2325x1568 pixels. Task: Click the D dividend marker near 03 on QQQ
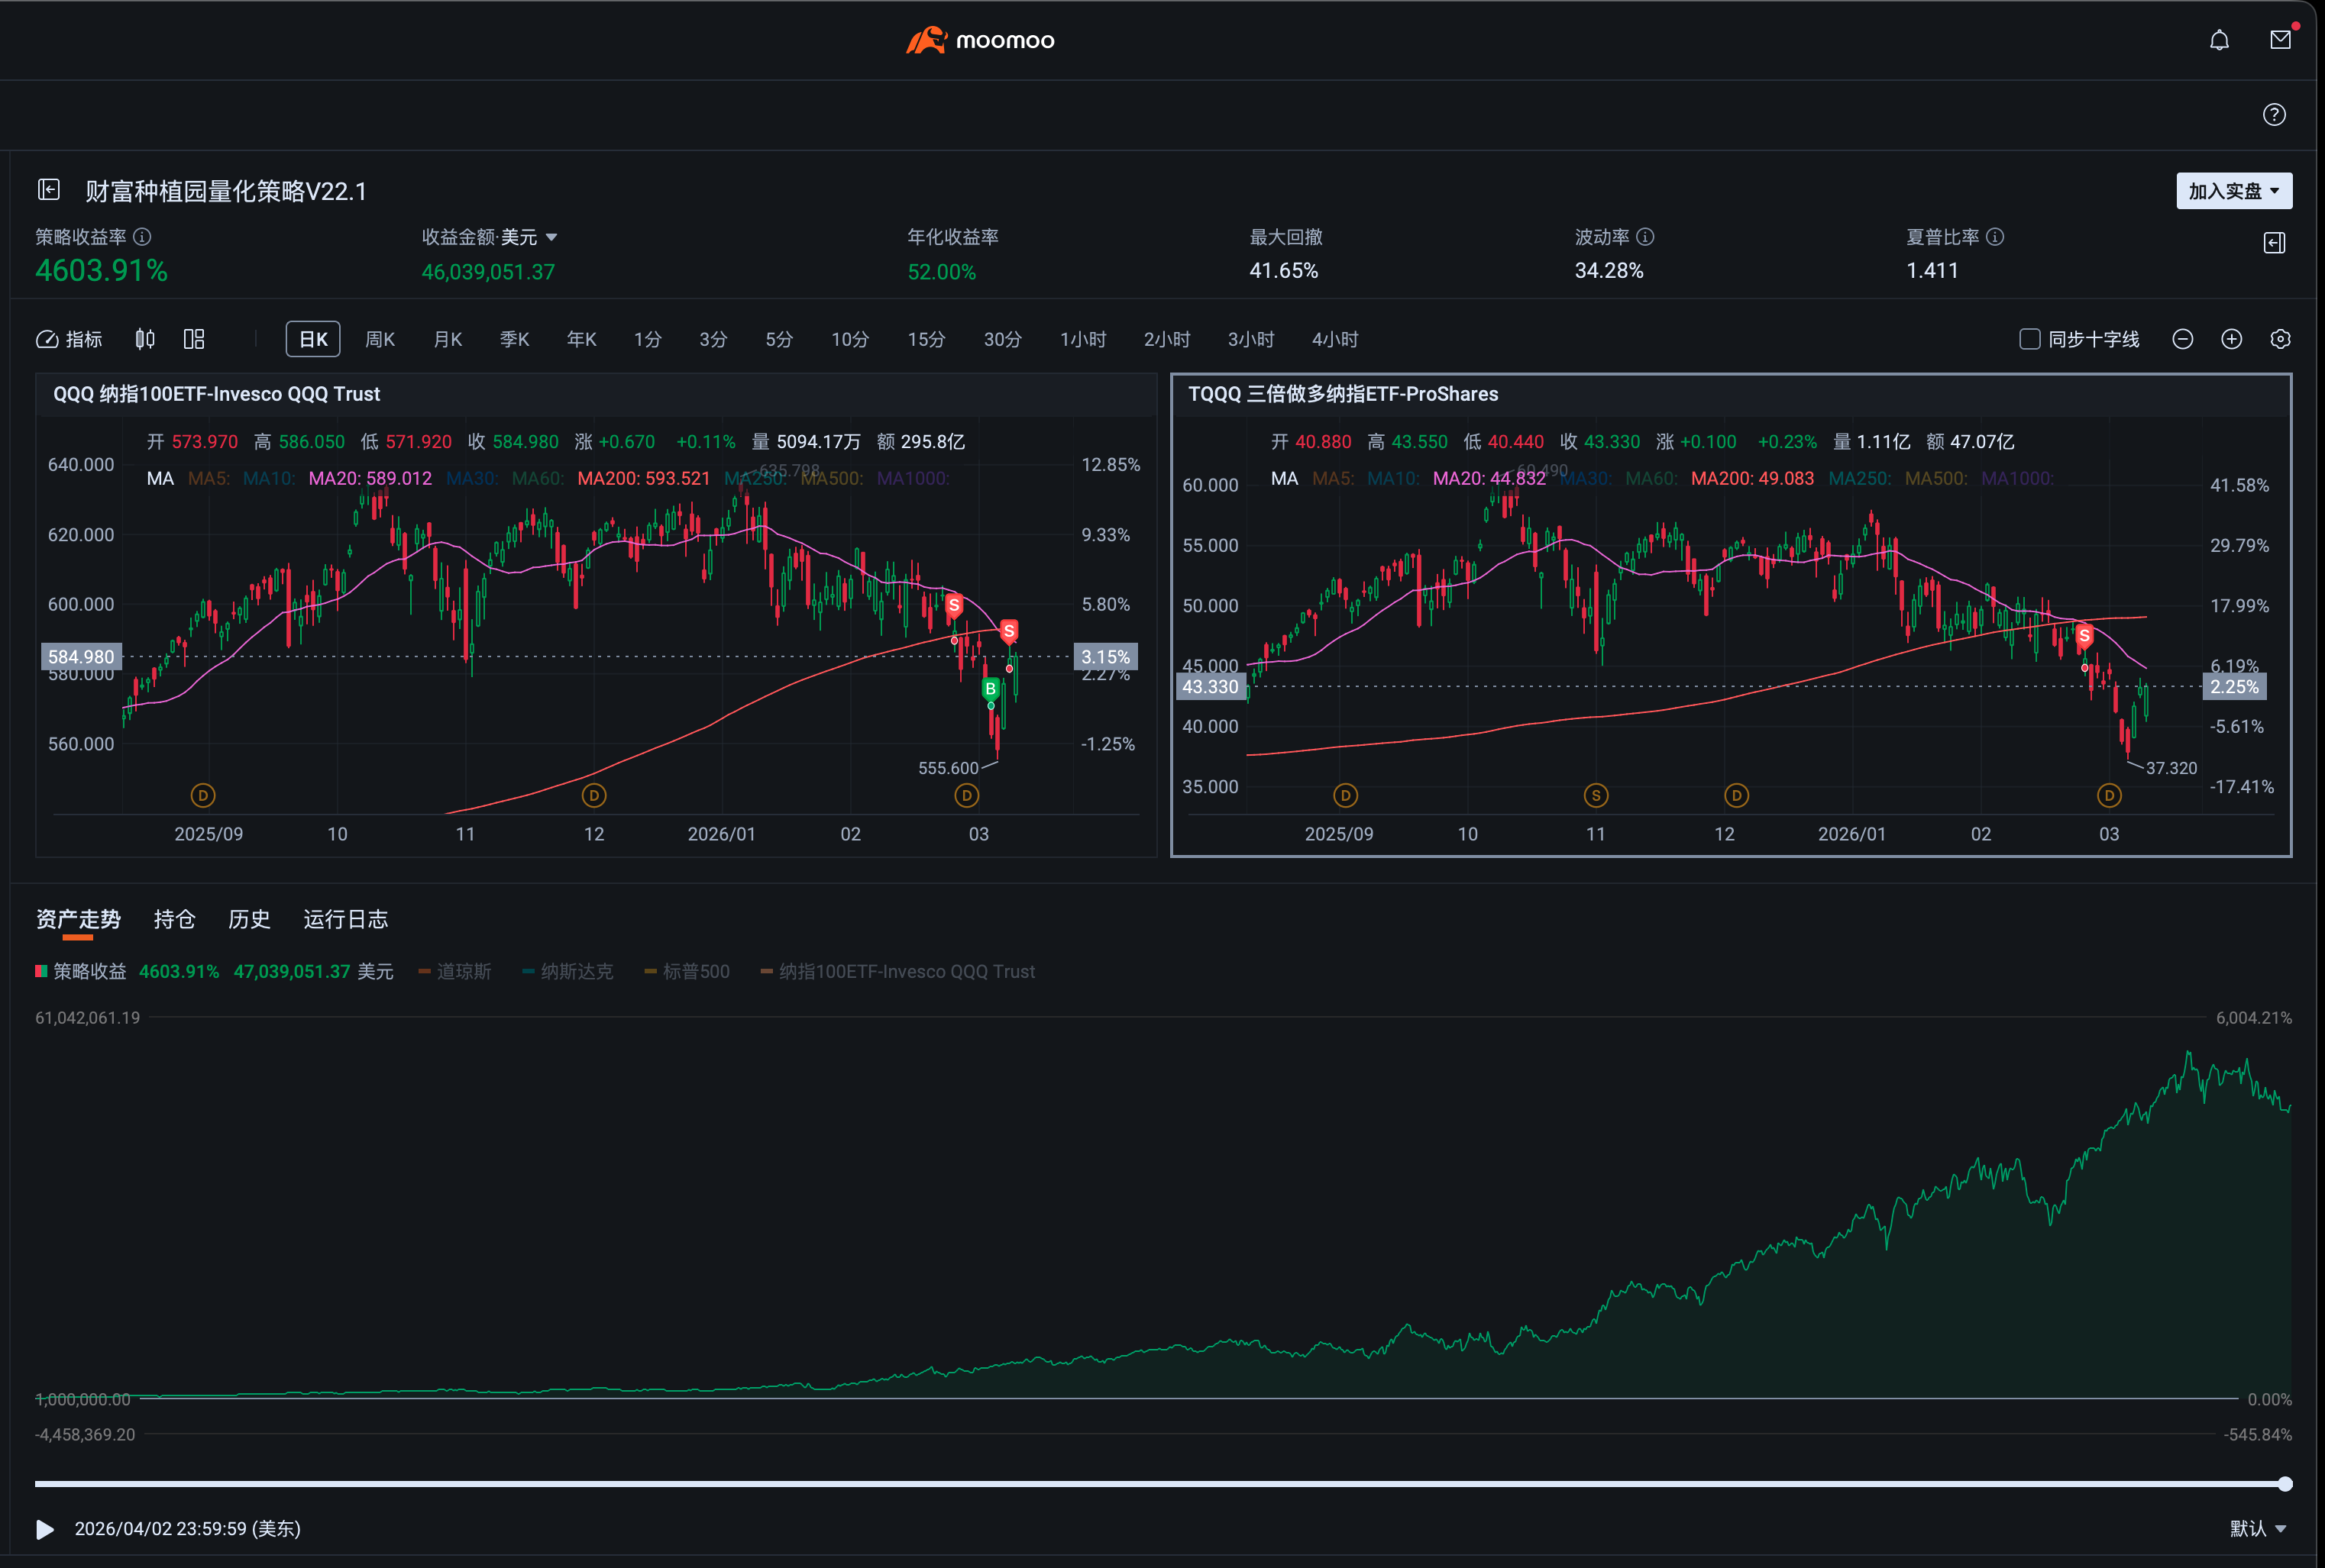966,796
